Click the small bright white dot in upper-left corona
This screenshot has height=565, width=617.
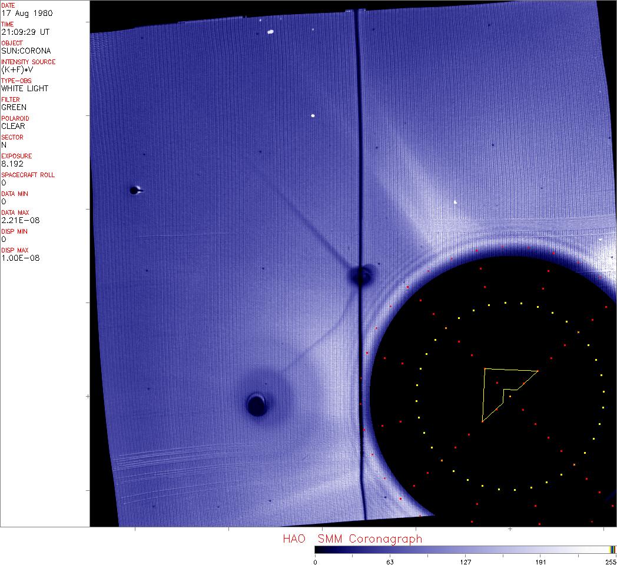coord(313,116)
